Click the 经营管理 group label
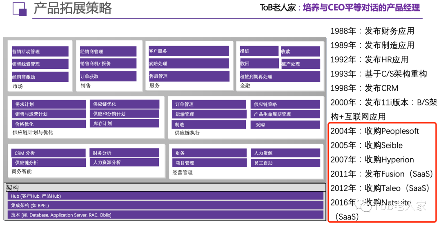Image resolution: width=441 pixels, height=225 pixels. tap(183, 173)
